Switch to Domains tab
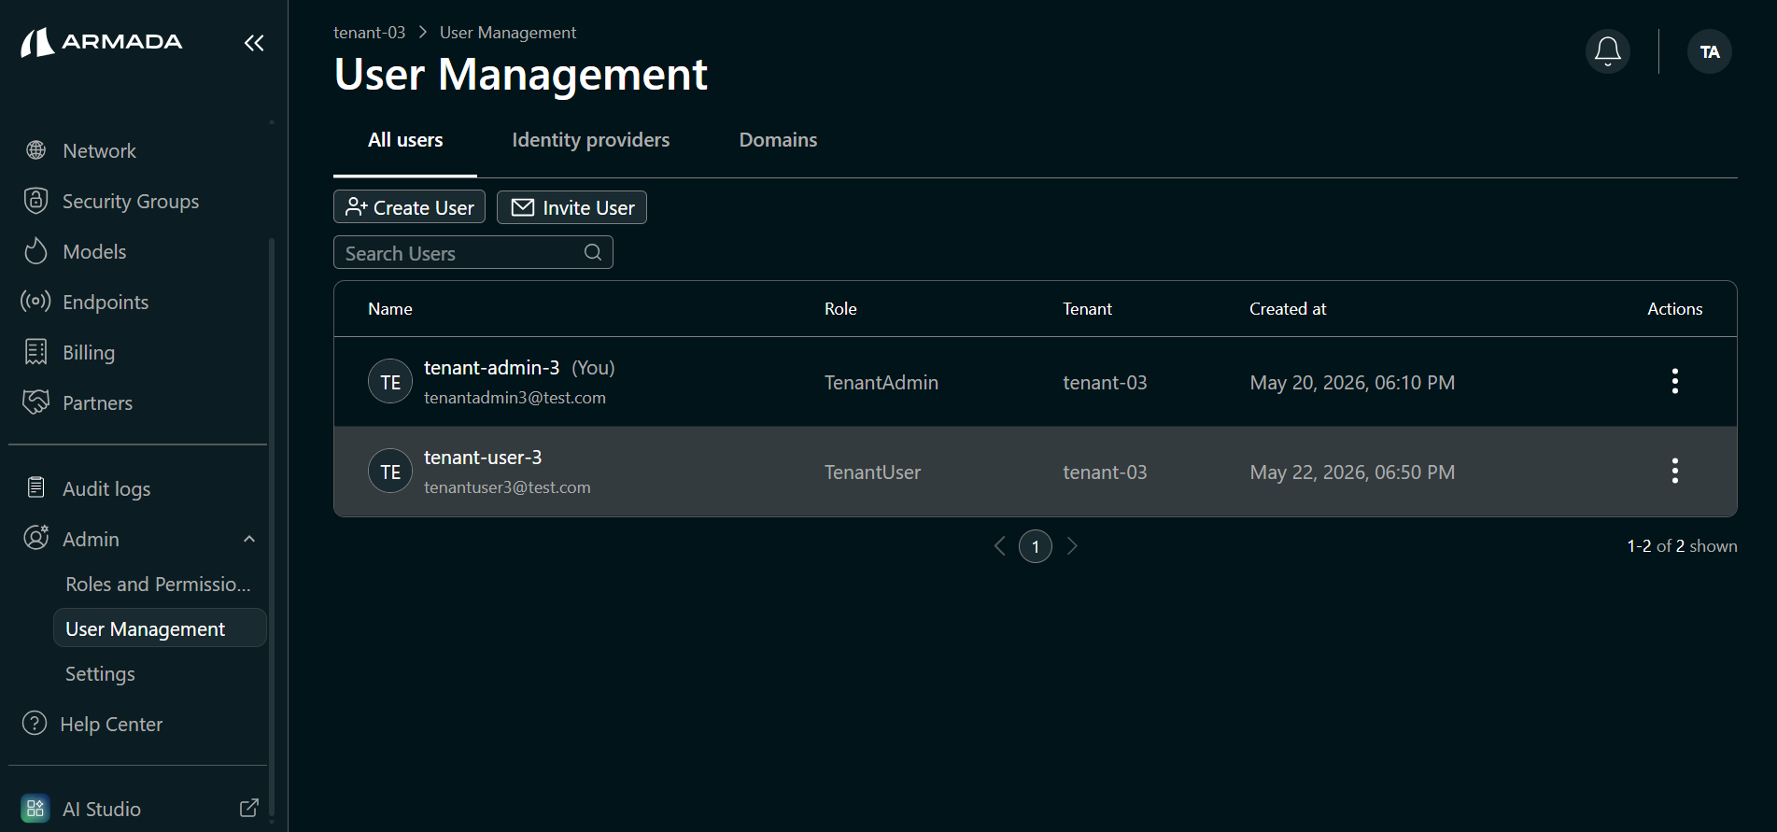The width and height of the screenshot is (1777, 832). [x=778, y=140]
